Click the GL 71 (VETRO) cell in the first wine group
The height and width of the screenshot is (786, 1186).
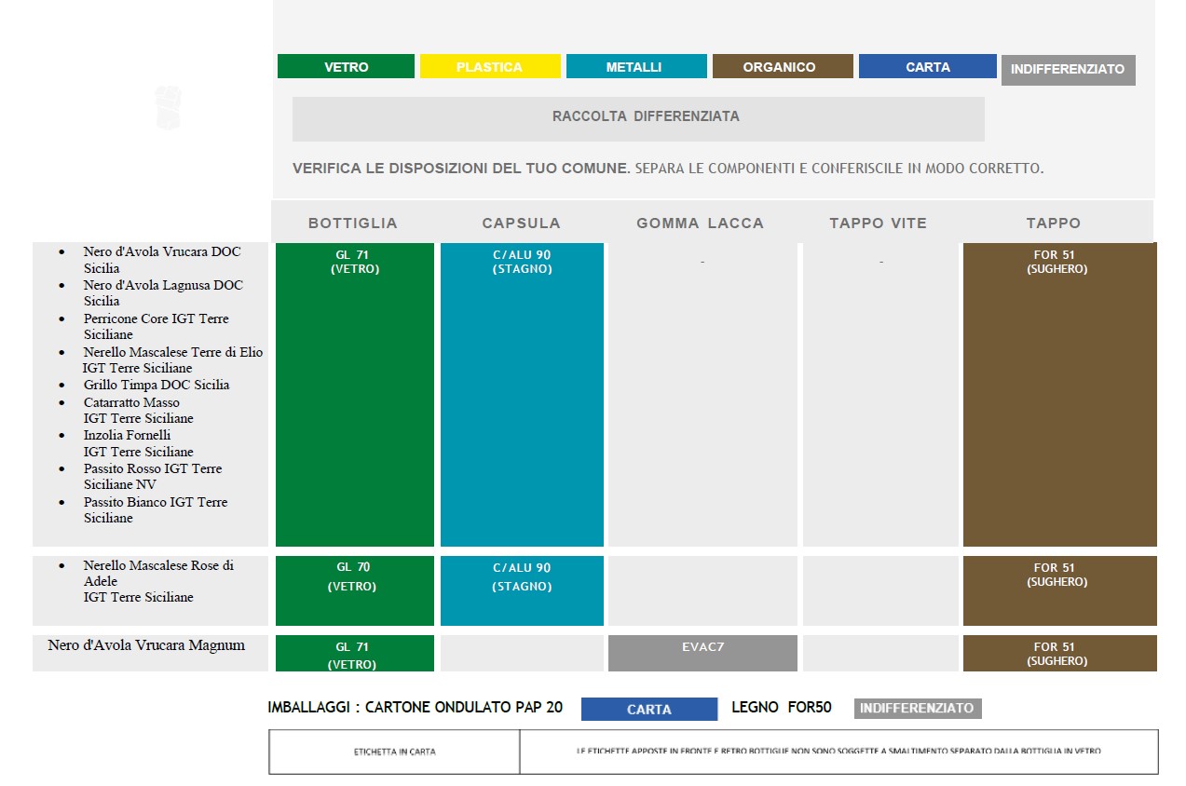point(355,394)
